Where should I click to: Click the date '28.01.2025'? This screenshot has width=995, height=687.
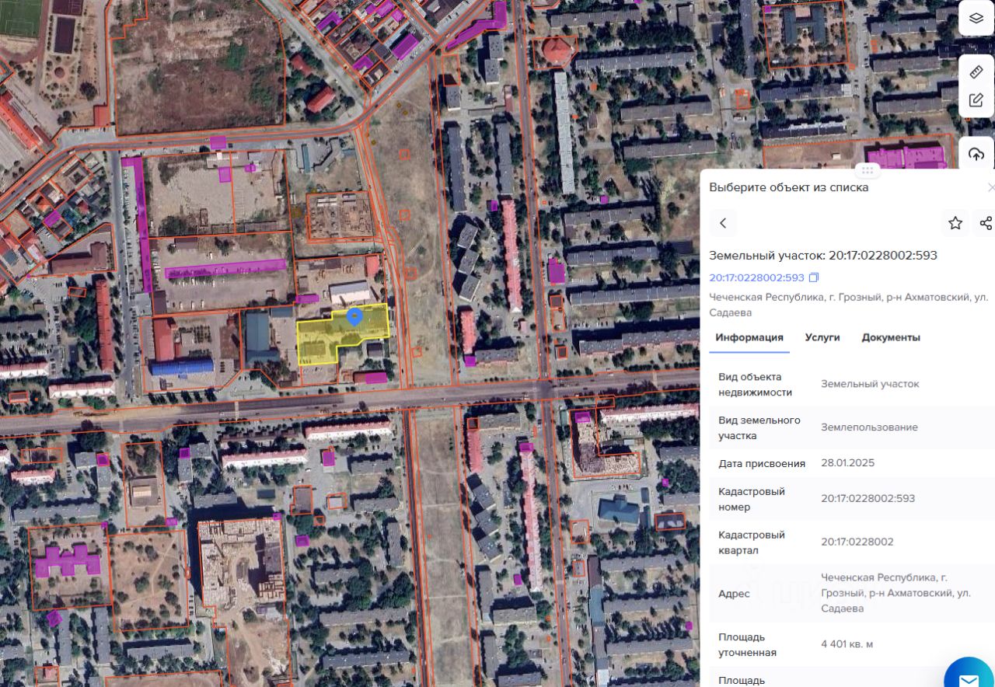[847, 463]
